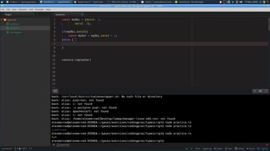Close all terminals with red X in status bar
The image size is (270, 151).
267,145
